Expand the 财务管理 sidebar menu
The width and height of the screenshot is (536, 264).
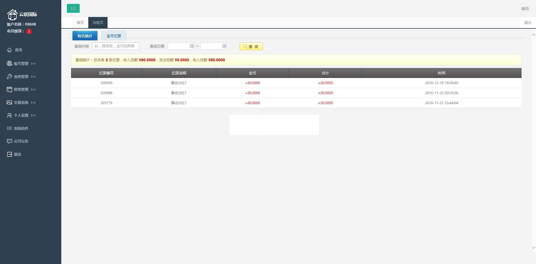pyautogui.click(x=21, y=89)
